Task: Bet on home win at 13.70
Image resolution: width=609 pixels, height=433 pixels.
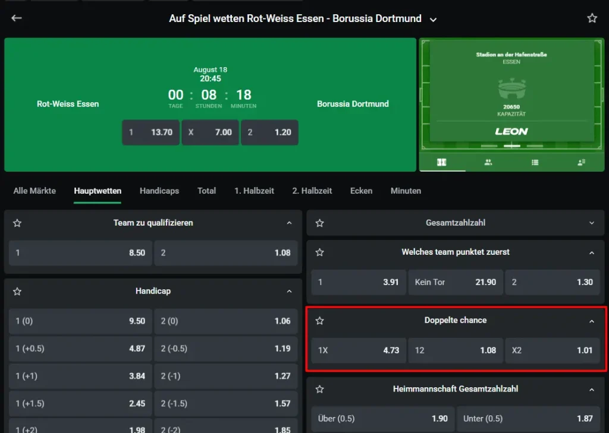Action: tap(150, 132)
